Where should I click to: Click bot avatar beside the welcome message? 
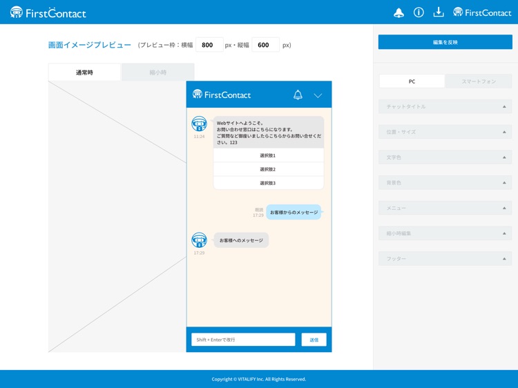coord(199,124)
